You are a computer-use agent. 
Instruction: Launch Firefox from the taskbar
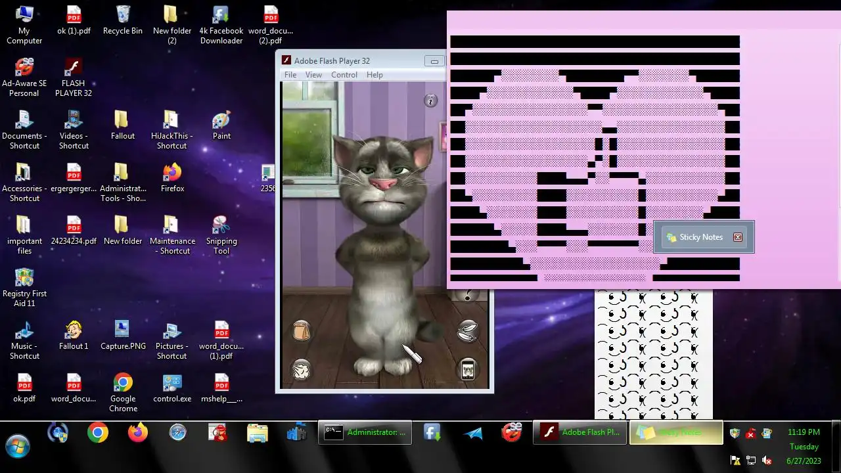138,432
